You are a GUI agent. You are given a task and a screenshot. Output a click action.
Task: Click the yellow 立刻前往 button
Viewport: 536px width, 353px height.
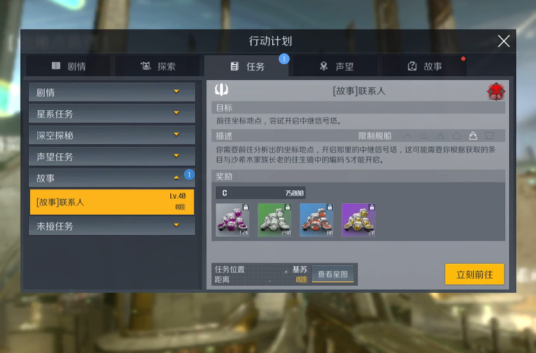point(475,274)
